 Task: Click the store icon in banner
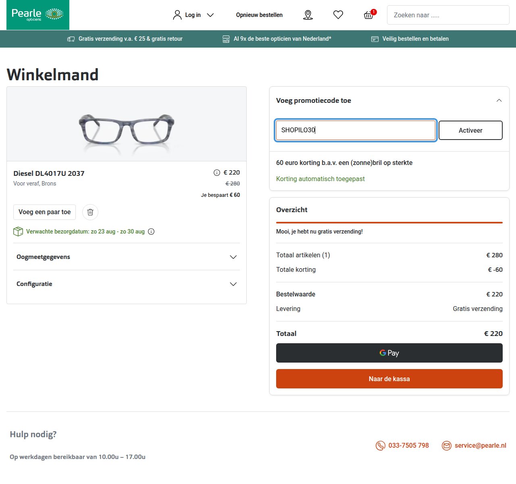226,39
